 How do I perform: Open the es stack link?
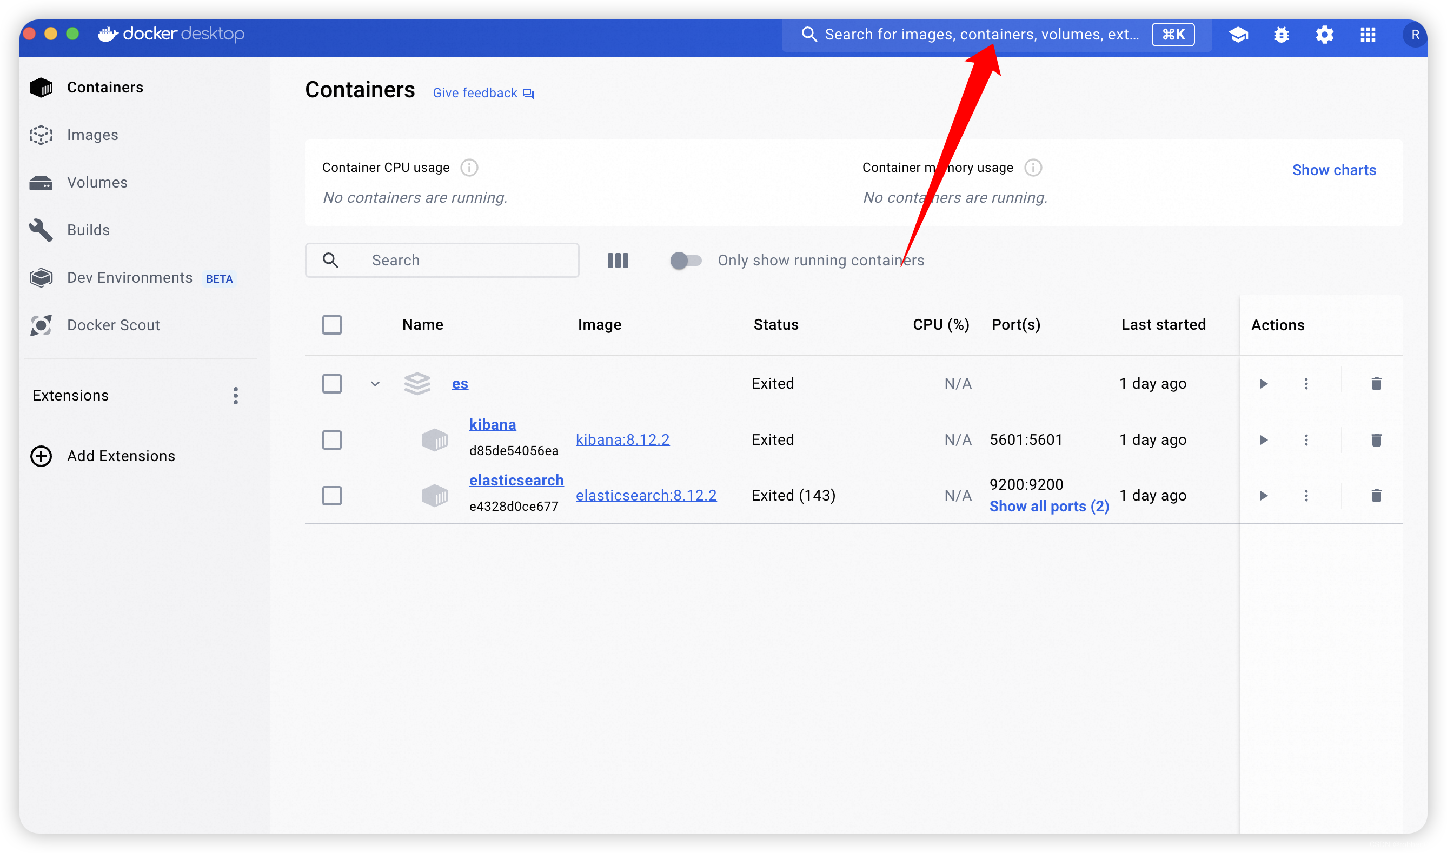(x=460, y=384)
